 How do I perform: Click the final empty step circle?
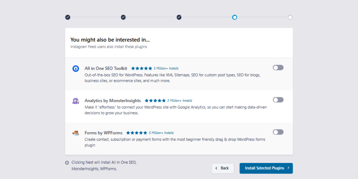pyautogui.click(x=290, y=17)
